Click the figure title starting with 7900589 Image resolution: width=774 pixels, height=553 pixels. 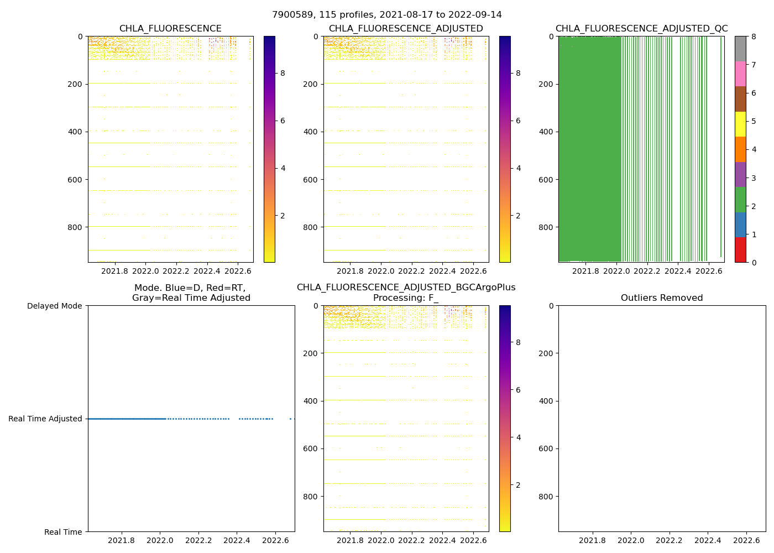click(x=386, y=15)
